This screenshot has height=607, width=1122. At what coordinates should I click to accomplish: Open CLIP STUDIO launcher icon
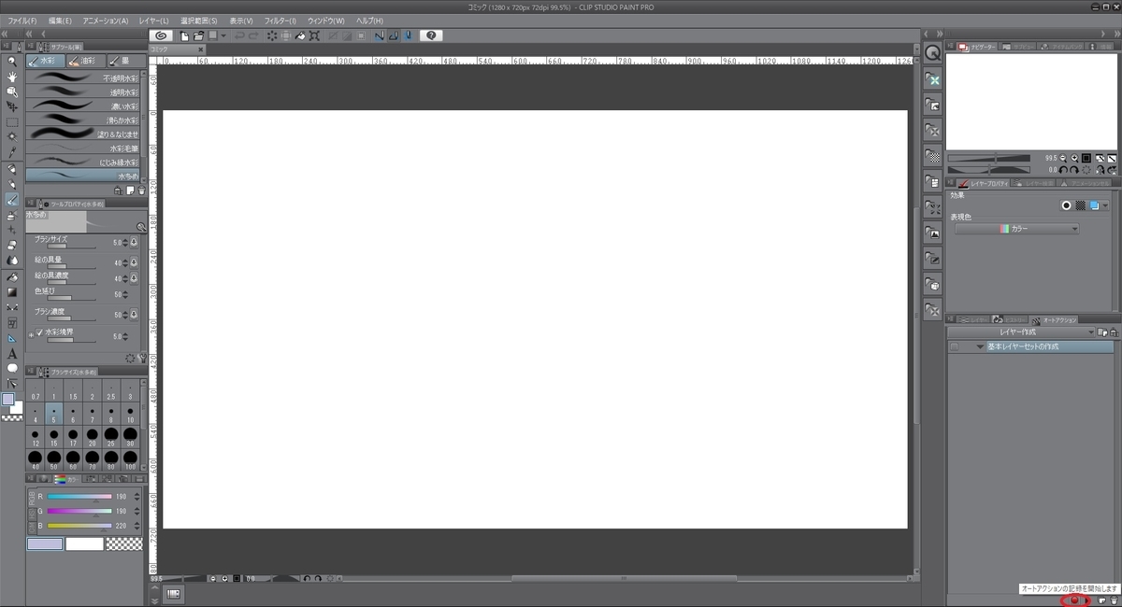tap(161, 35)
